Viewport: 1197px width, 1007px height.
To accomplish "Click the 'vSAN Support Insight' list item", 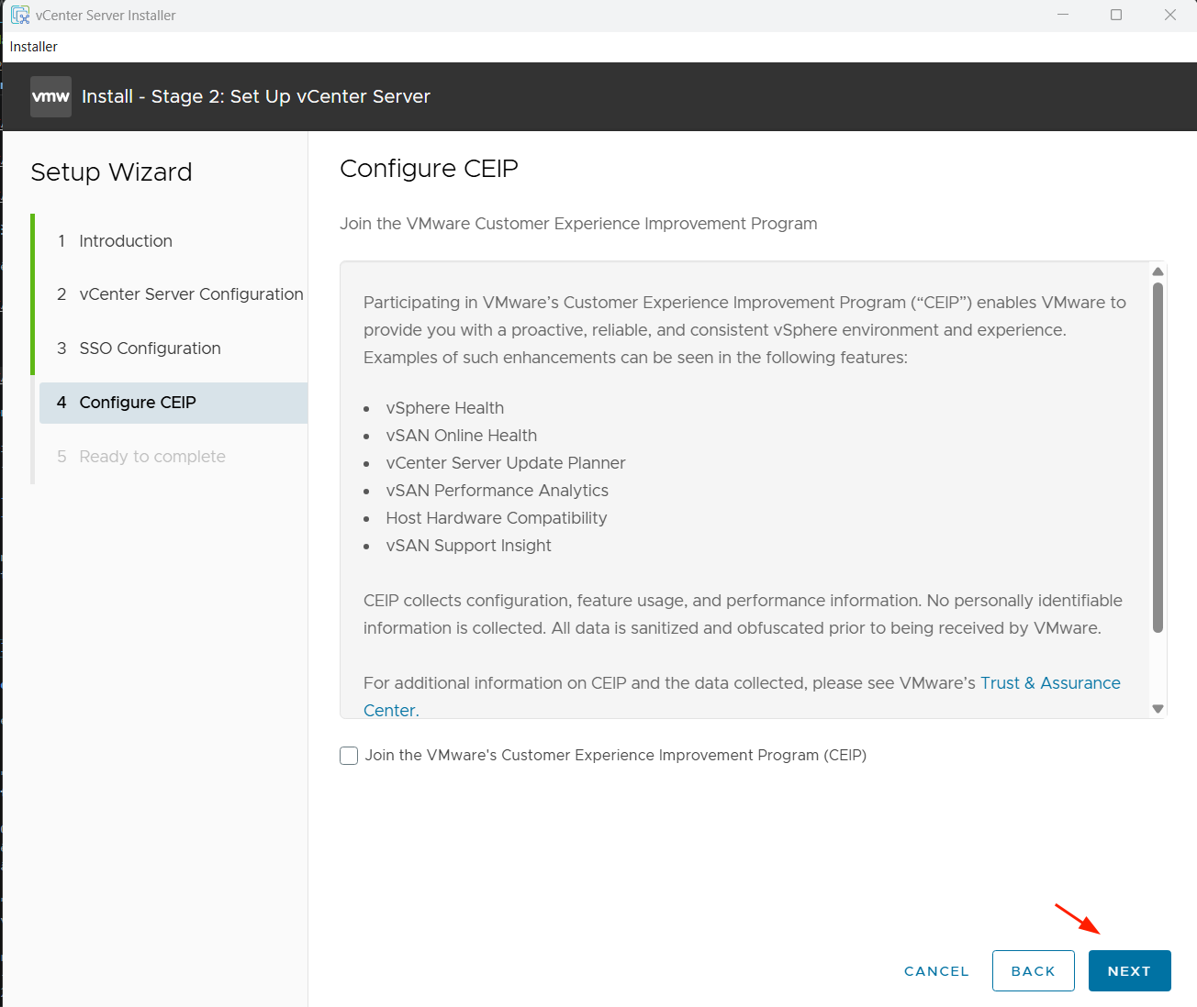I will [469, 546].
